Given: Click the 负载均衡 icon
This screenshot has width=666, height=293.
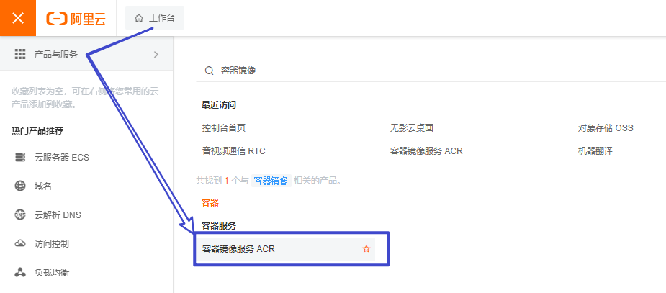Looking at the screenshot, I should [20, 272].
